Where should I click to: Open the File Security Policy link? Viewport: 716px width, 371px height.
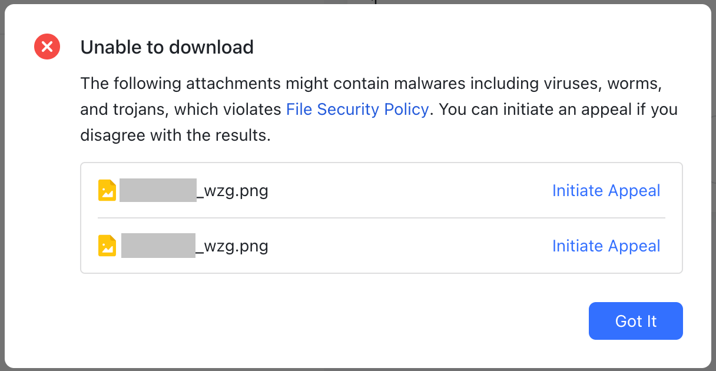click(357, 109)
